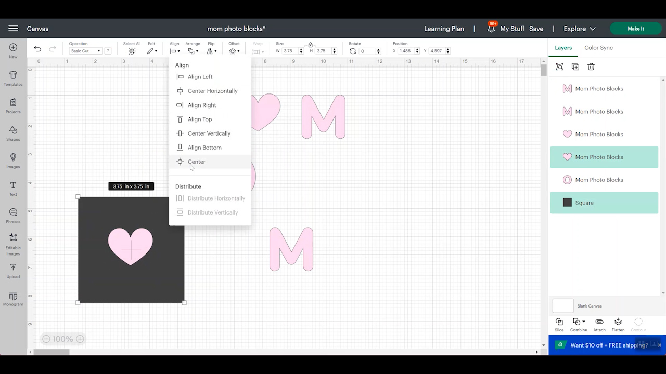The width and height of the screenshot is (666, 374).
Task: Click the Redo arrow
Action: (52, 49)
